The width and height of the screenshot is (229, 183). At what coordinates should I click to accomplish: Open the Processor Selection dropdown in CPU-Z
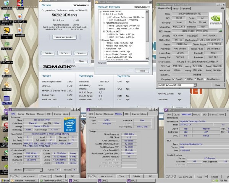click(x=41, y=170)
